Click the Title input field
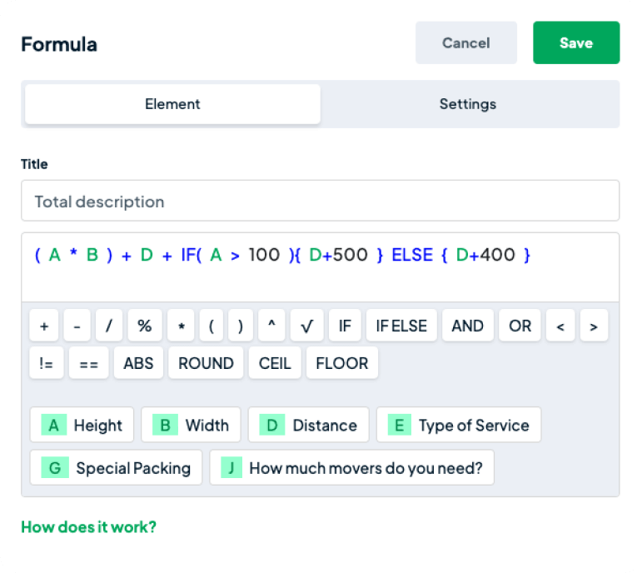The height and width of the screenshot is (573, 642). pos(320,202)
